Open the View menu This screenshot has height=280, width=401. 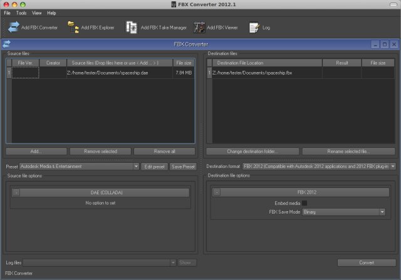(x=36, y=13)
